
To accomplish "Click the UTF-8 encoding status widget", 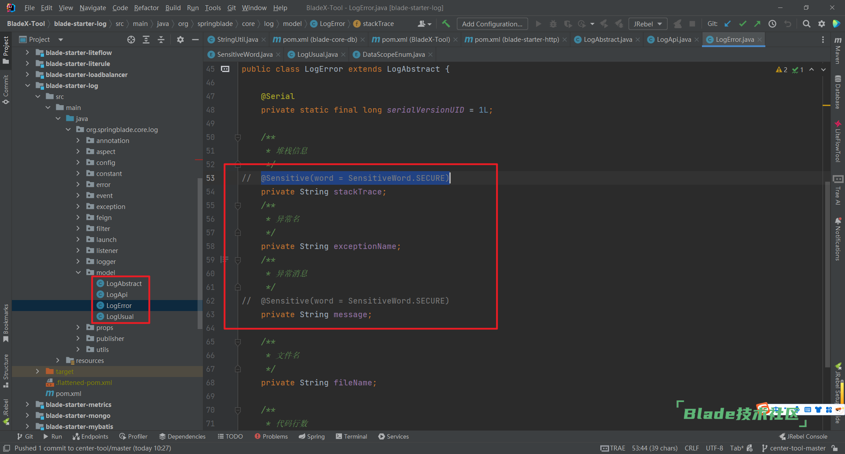I will click(714, 448).
